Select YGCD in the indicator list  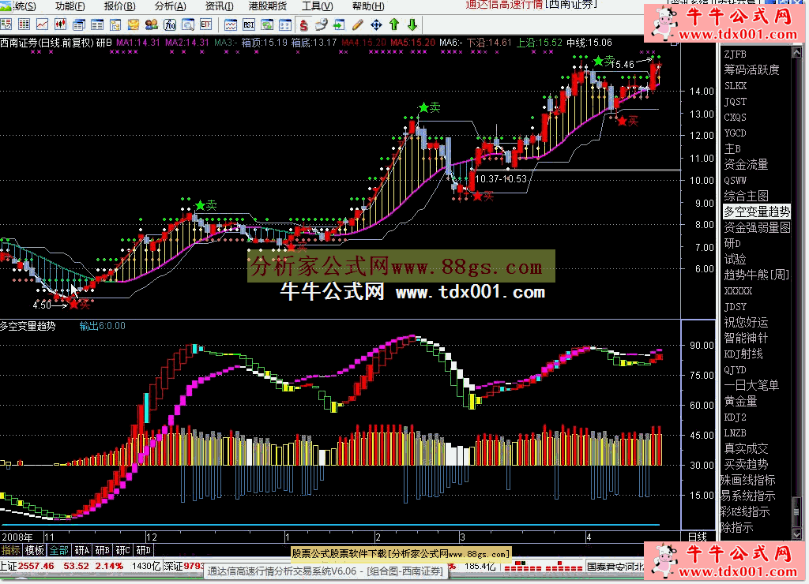[736, 133]
